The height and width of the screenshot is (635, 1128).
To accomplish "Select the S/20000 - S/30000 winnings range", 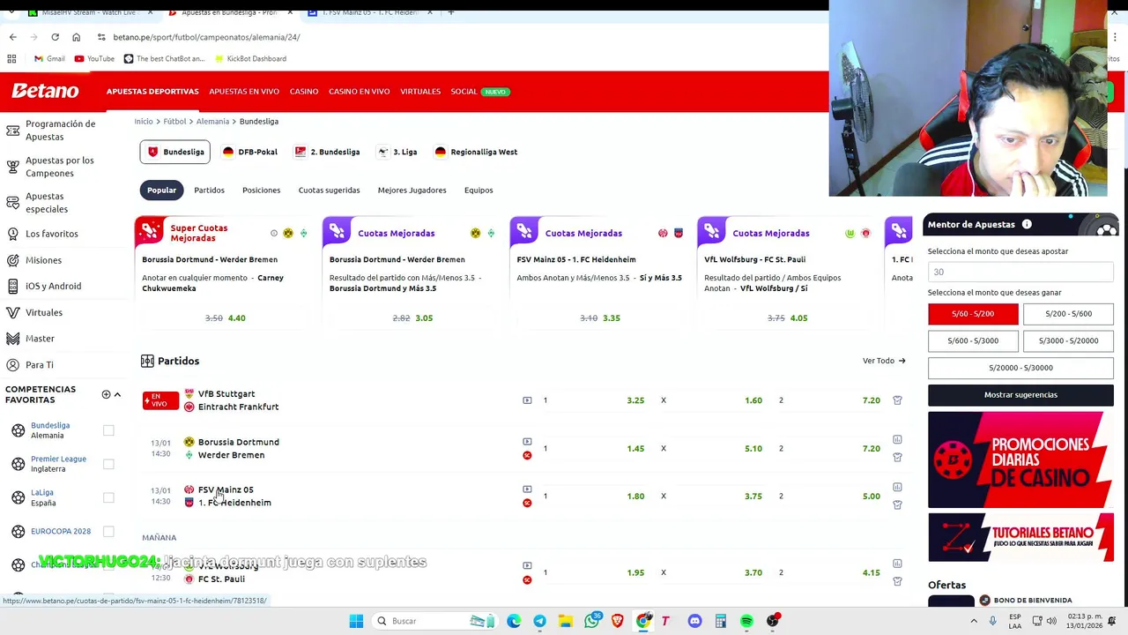I will (x=1020, y=368).
